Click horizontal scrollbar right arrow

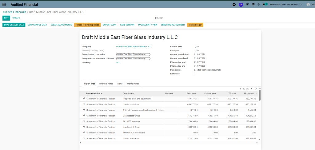click(x=257, y=143)
